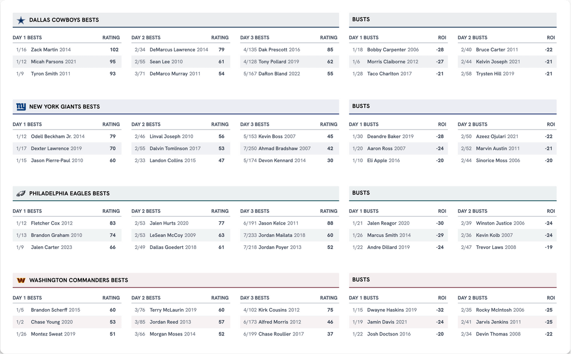Select Deandre Baker 2019 bust row
This screenshot has height=354, width=571.
coord(390,136)
